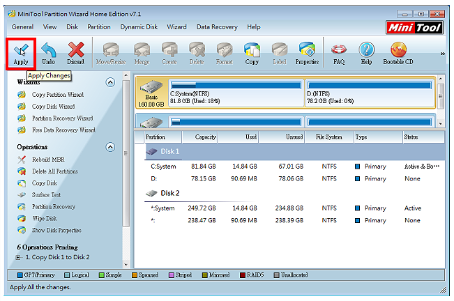Collapse the Operations section

point(110,147)
